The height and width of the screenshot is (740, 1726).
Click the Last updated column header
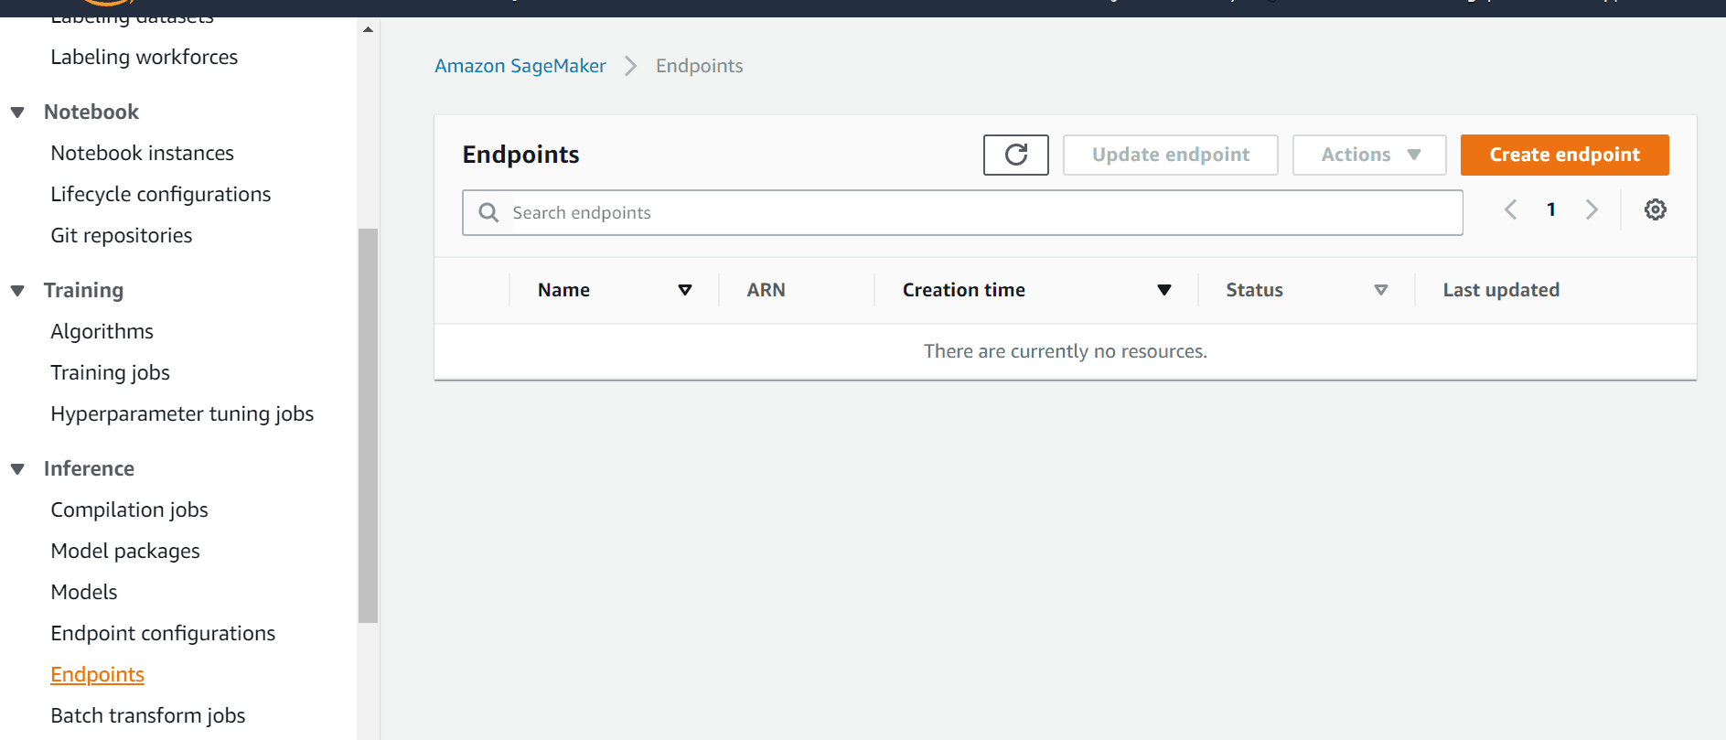(1501, 290)
